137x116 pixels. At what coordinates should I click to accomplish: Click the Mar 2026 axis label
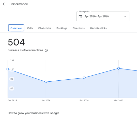[118, 101]
